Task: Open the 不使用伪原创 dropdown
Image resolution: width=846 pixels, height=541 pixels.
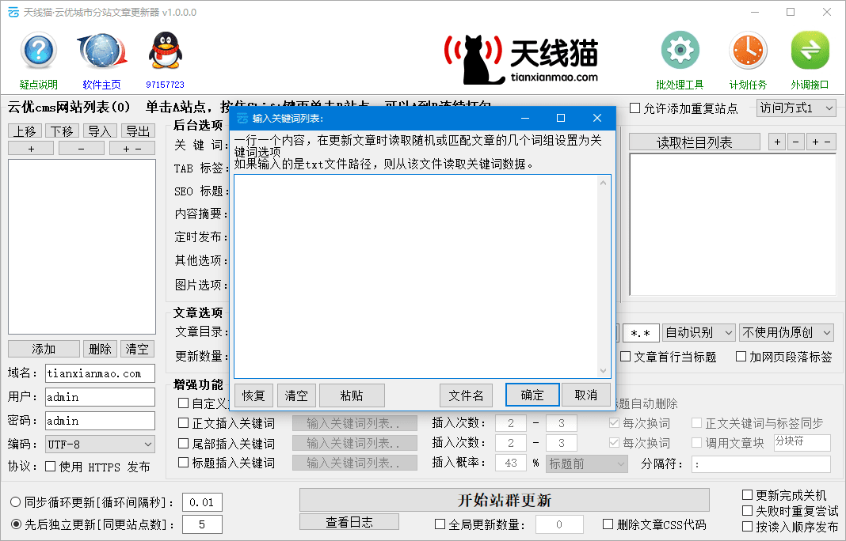Action: coord(786,332)
